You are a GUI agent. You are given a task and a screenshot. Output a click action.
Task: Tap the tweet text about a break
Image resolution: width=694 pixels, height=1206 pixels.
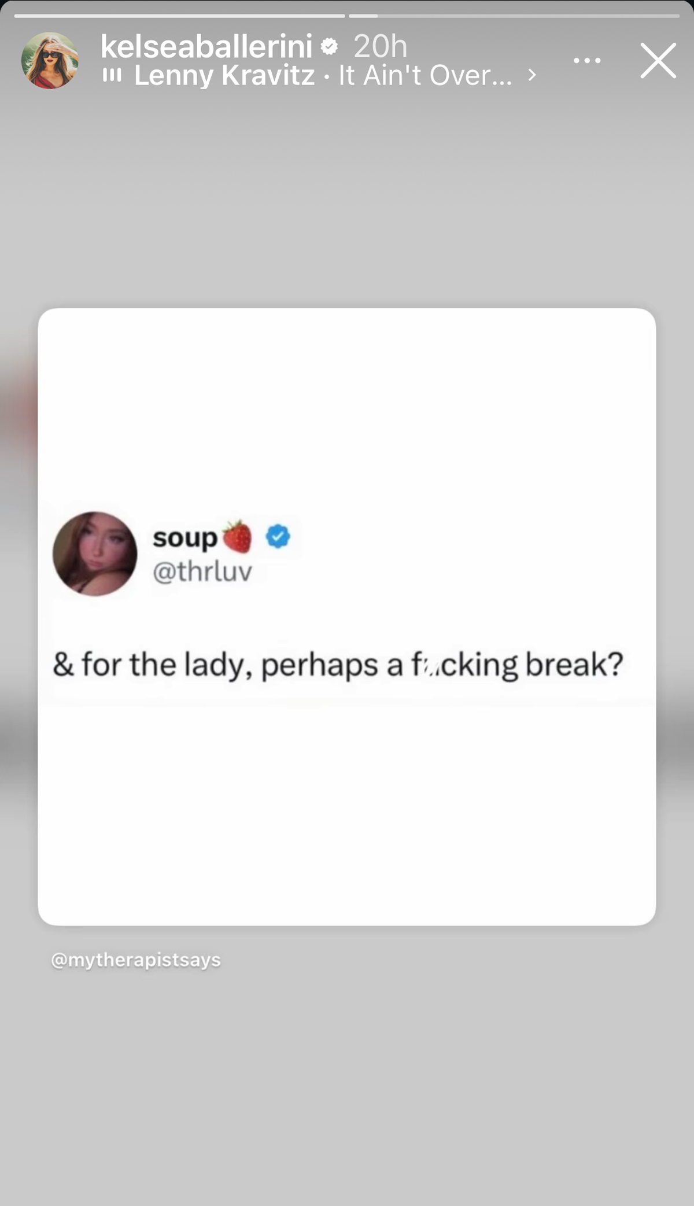tap(338, 665)
